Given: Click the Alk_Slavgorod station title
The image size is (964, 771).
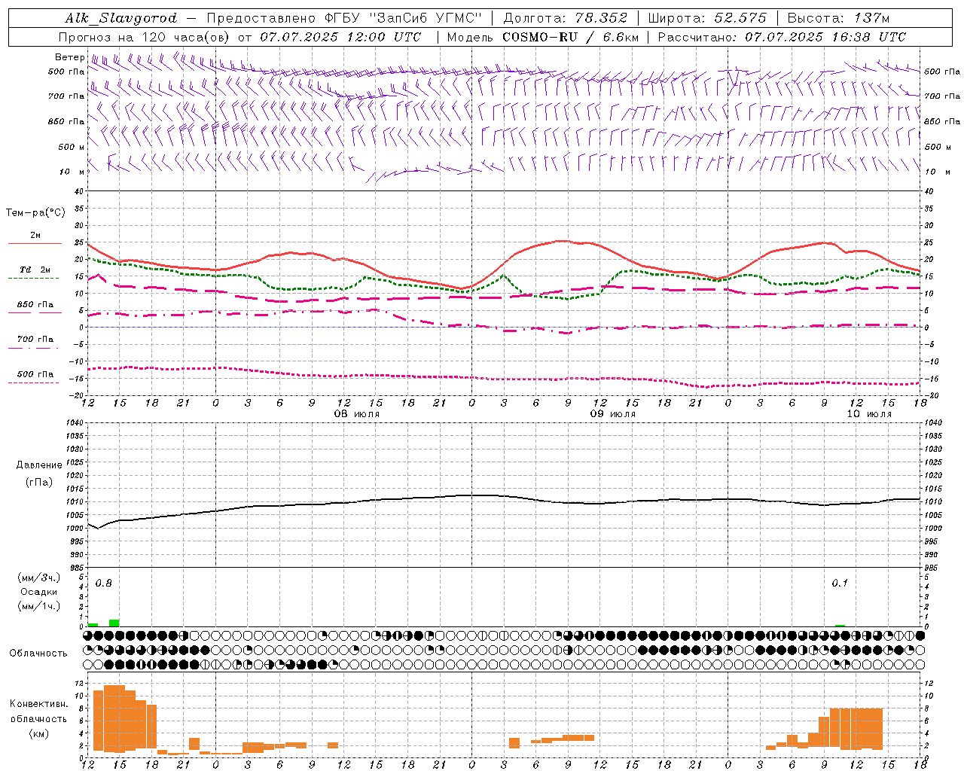Looking at the screenshot, I should click(x=120, y=18).
